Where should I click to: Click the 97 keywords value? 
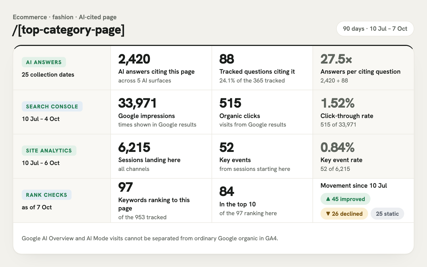coord(125,187)
